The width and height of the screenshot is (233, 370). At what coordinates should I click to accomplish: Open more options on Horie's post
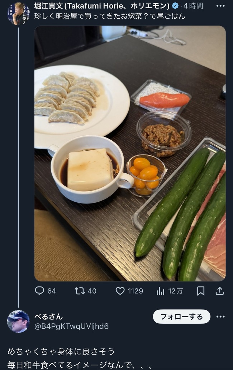click(220, 6)
